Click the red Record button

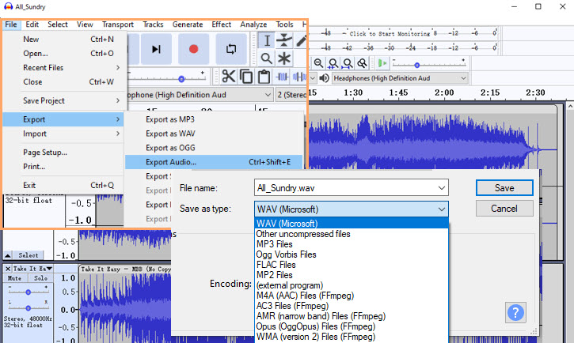[x=193, y=48]
